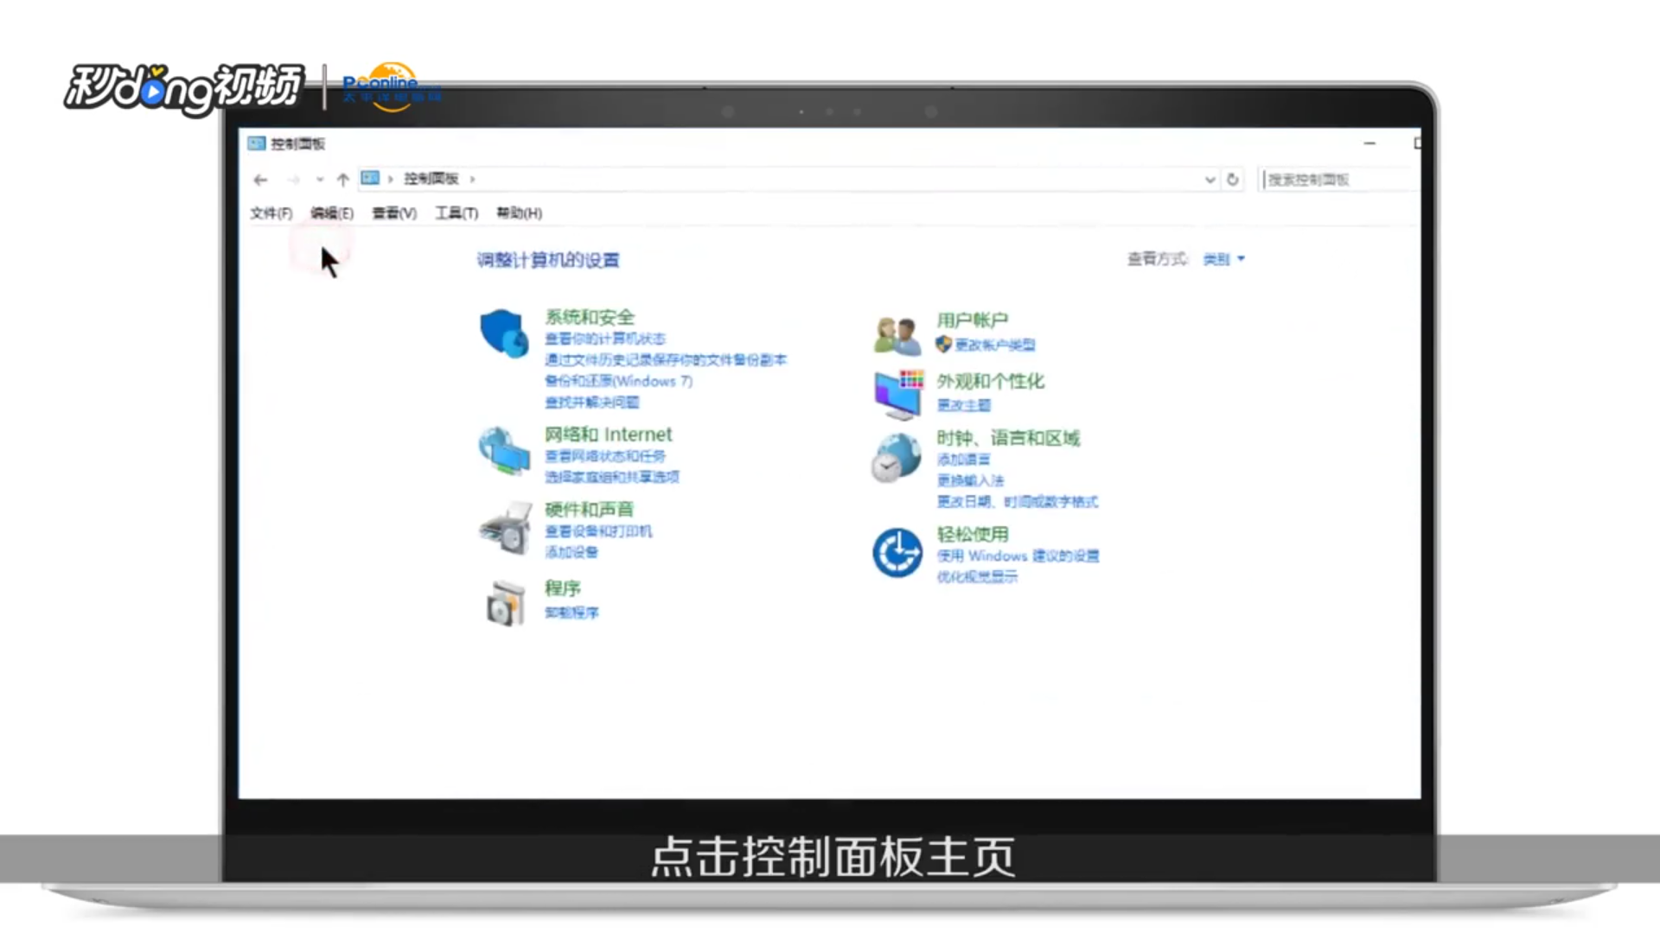Click 更改日期、时间或数字格式 link
This screenshot has width=1660, height=933.
tap(1018, 502)
